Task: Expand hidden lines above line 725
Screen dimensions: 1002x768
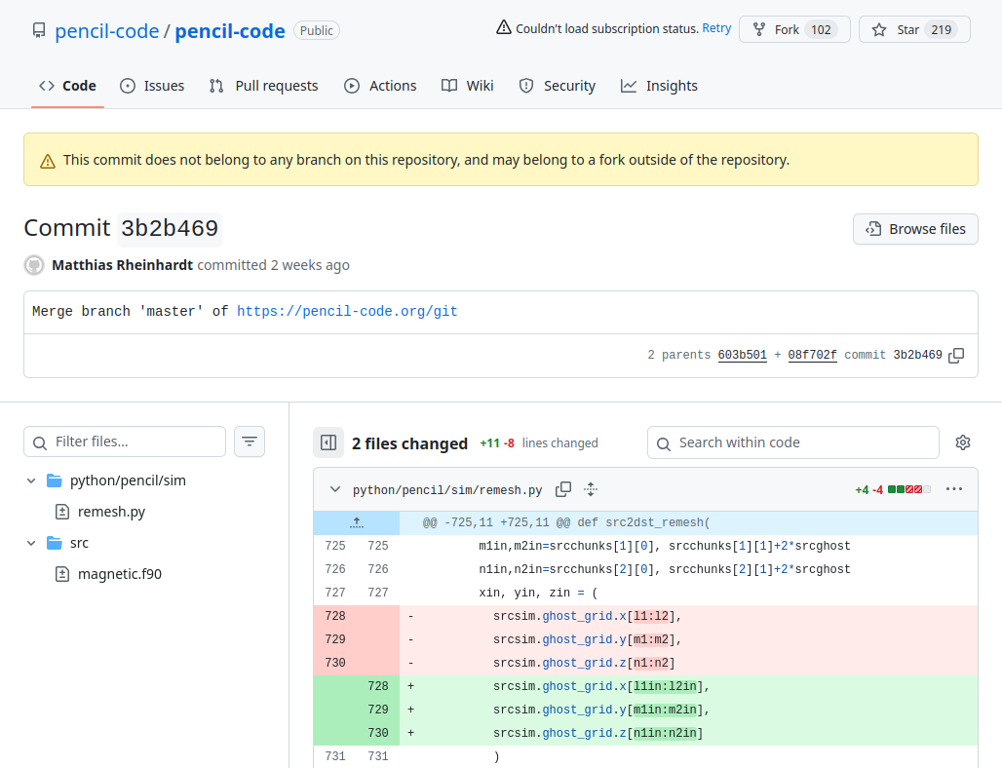Action: pyautogui.click(x=357, y=522)
